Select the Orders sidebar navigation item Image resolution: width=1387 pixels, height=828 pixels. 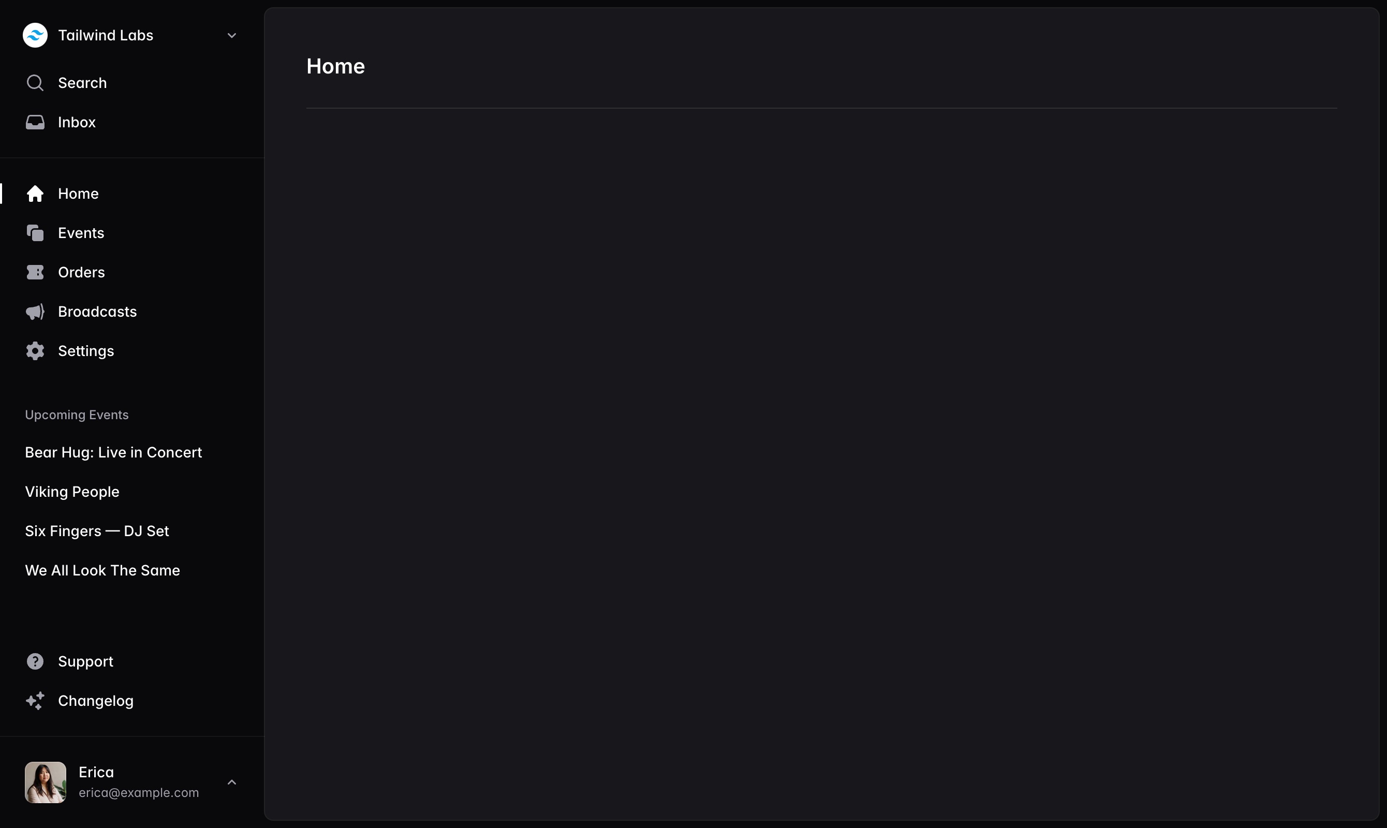(x=82, y=272)
